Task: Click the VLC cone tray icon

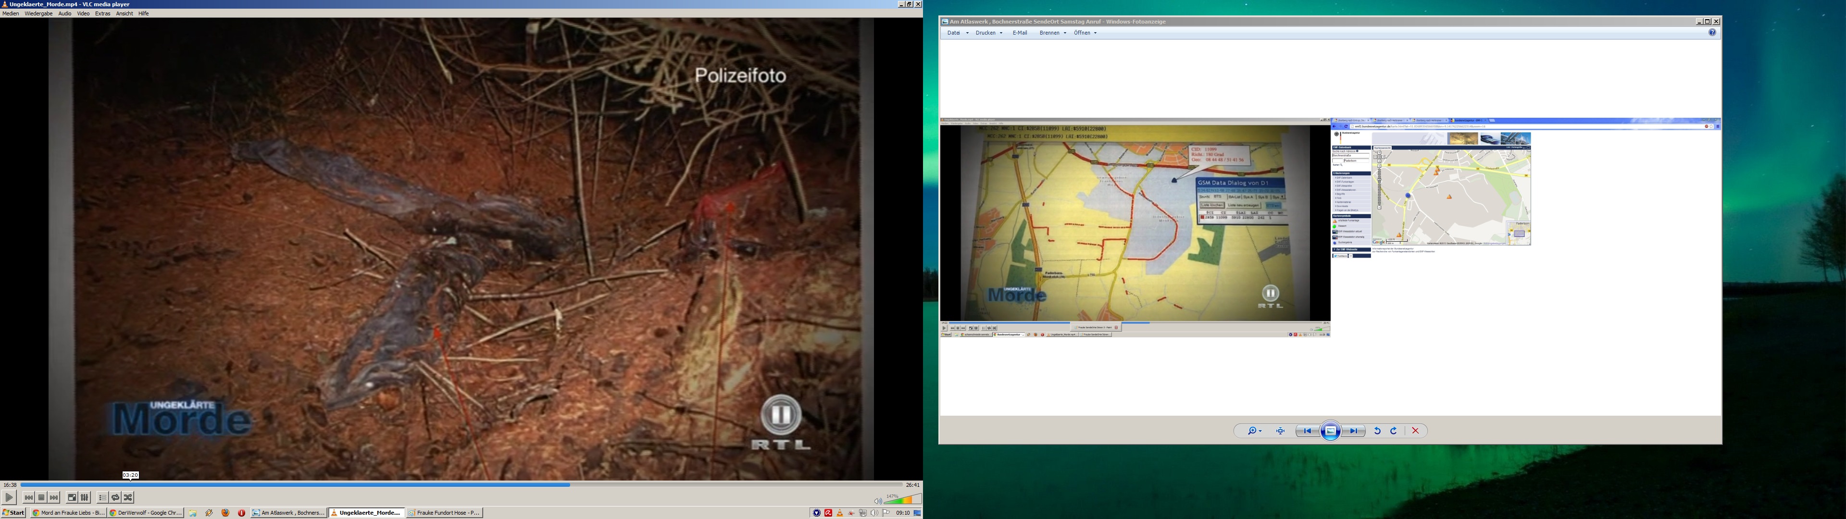Action: (x=840, y=513)
